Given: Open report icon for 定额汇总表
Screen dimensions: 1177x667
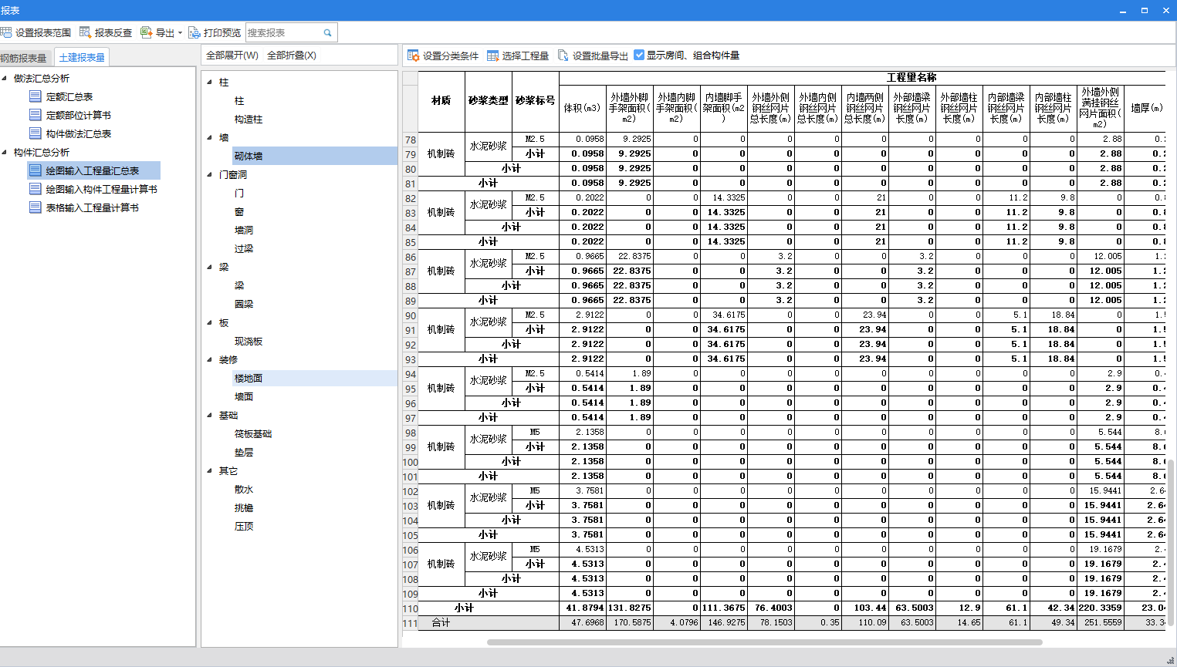Looking at the screenshot, I should click(35, 96).
